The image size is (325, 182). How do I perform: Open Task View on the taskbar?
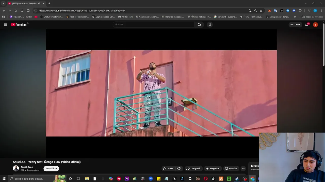coord(78,179)
